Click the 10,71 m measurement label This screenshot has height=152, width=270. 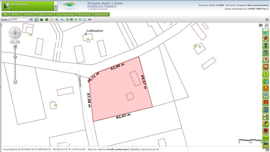pyautogui.click(x=93, y=77)
